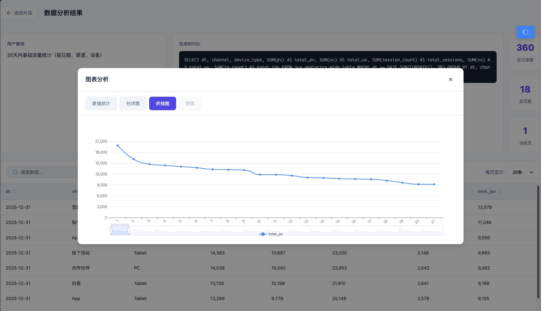Click 23,953 in the 合作伙伴 row

pos(339,268)
